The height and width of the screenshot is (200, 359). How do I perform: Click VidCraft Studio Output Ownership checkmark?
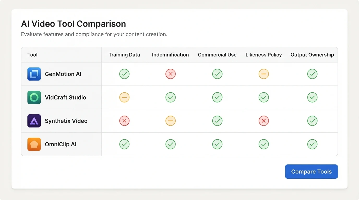click(x=312, y=97)
